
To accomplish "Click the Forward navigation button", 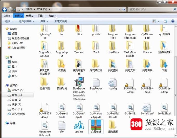I will tap(10, 10).
